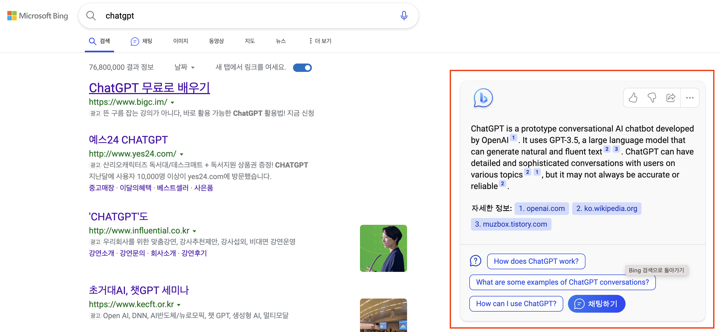
Task: Open the 더 보기 more menu
Action: 320,41
